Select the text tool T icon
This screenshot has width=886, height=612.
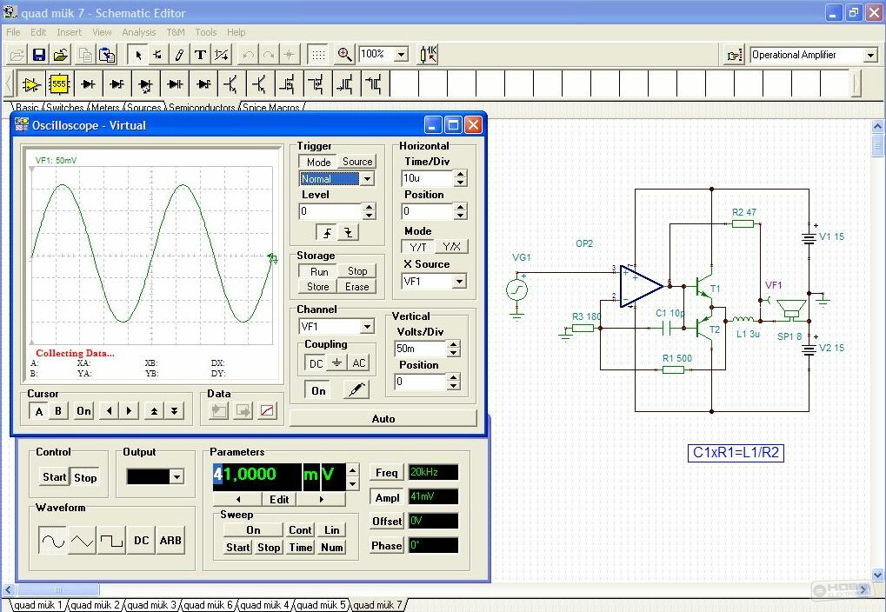200,55
